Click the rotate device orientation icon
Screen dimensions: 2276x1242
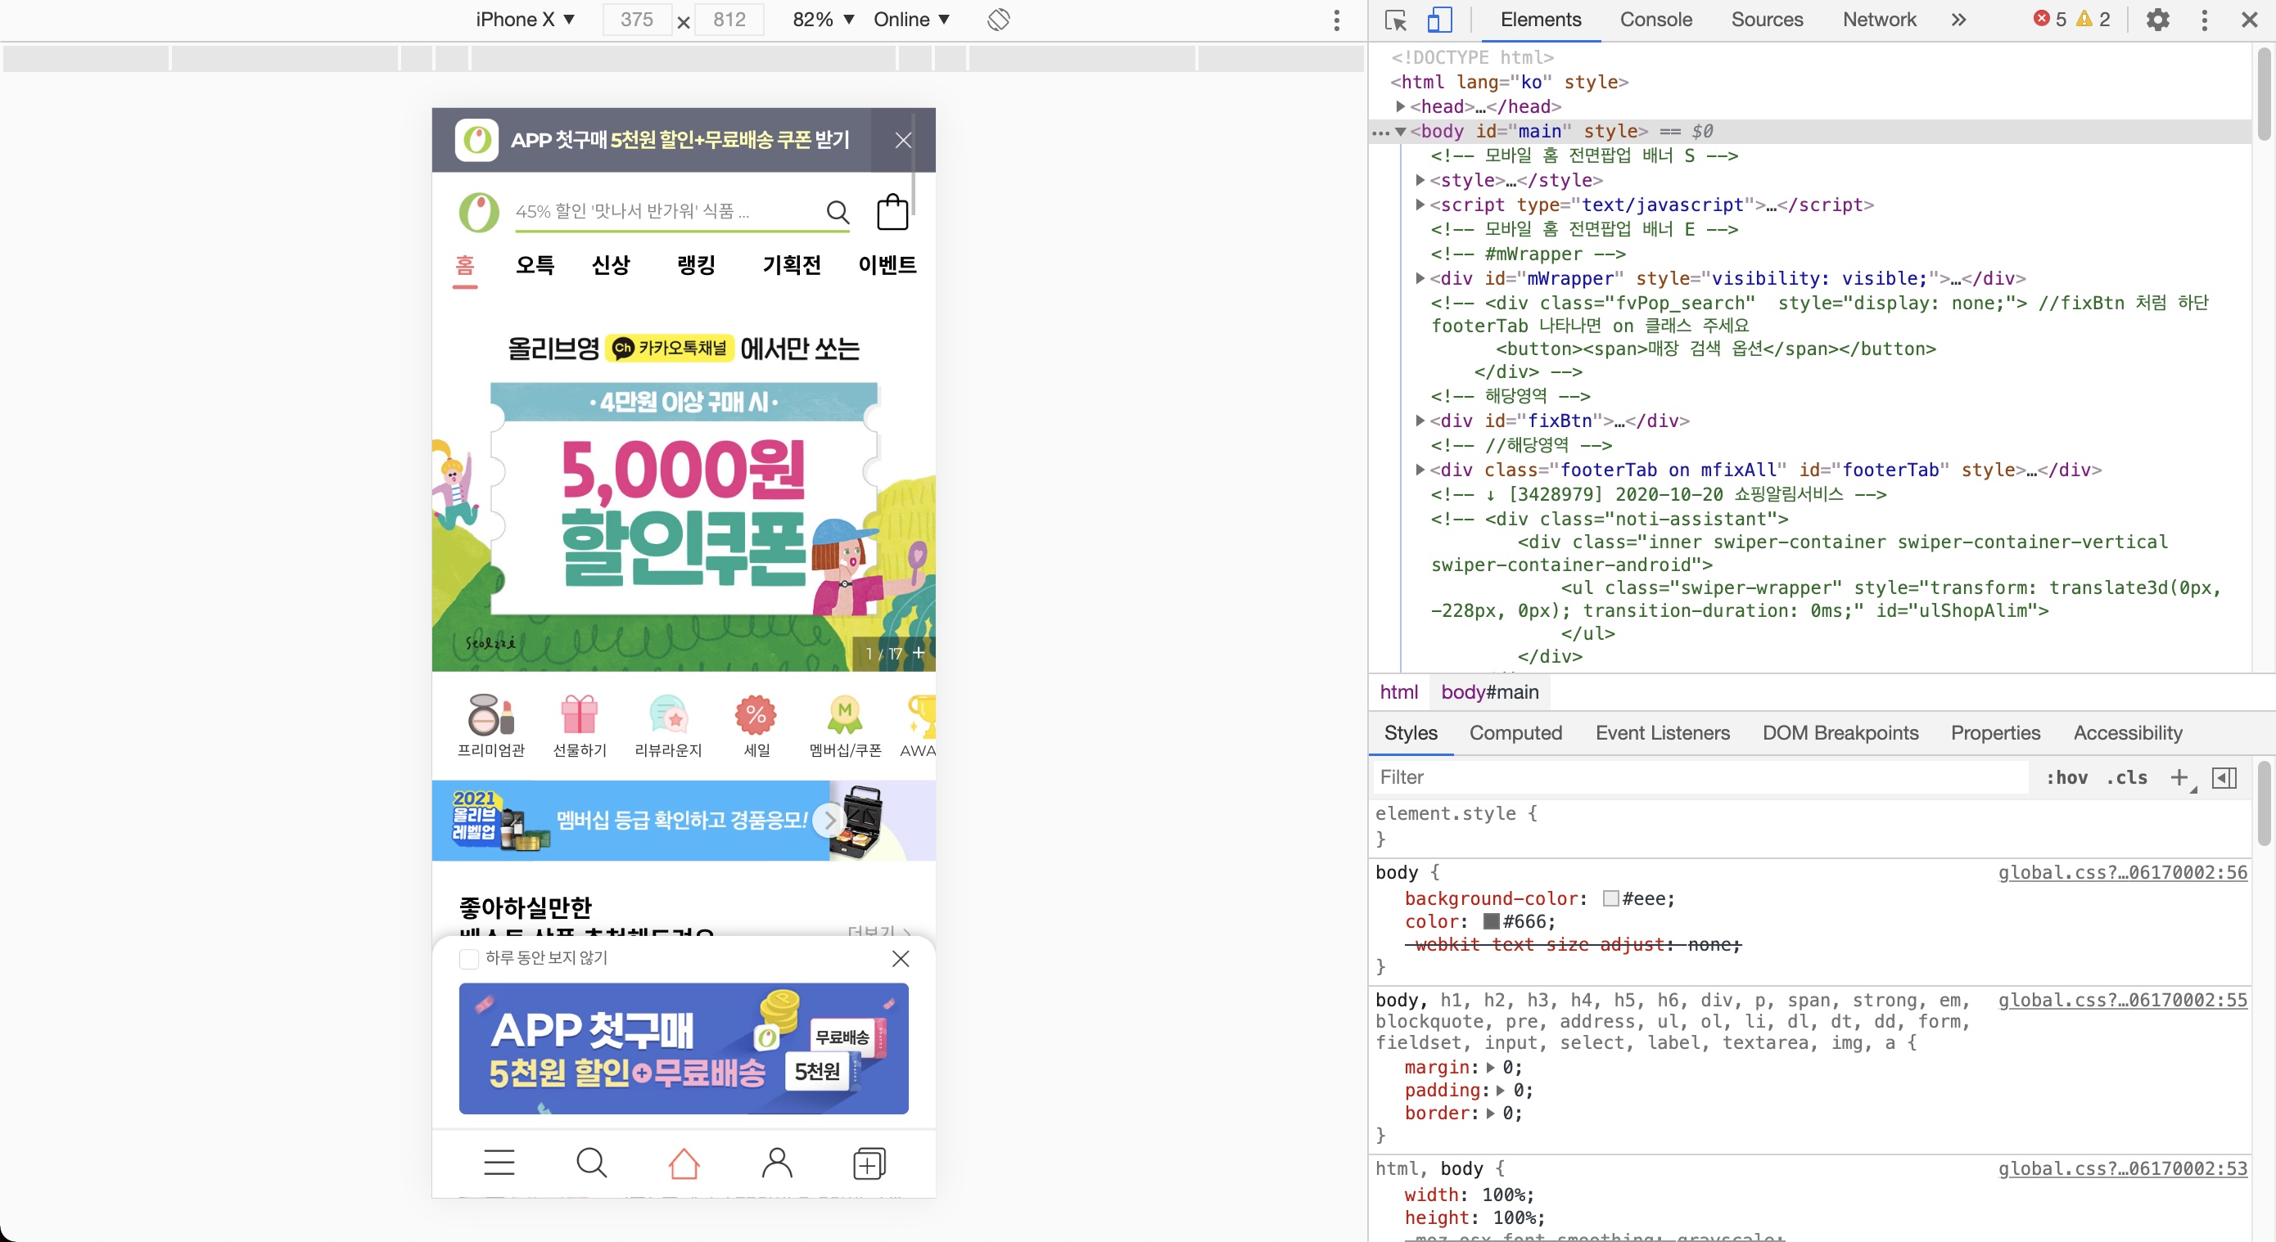(x=998, y=20)
